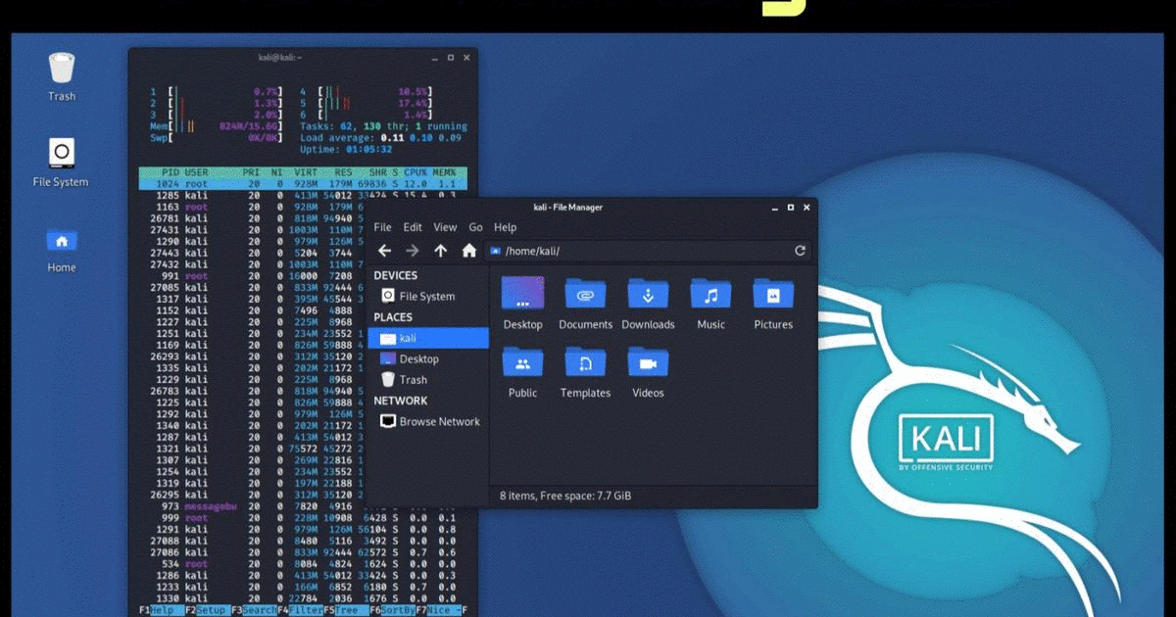Reload the current folder in File Manager

(x=801, y=251)
